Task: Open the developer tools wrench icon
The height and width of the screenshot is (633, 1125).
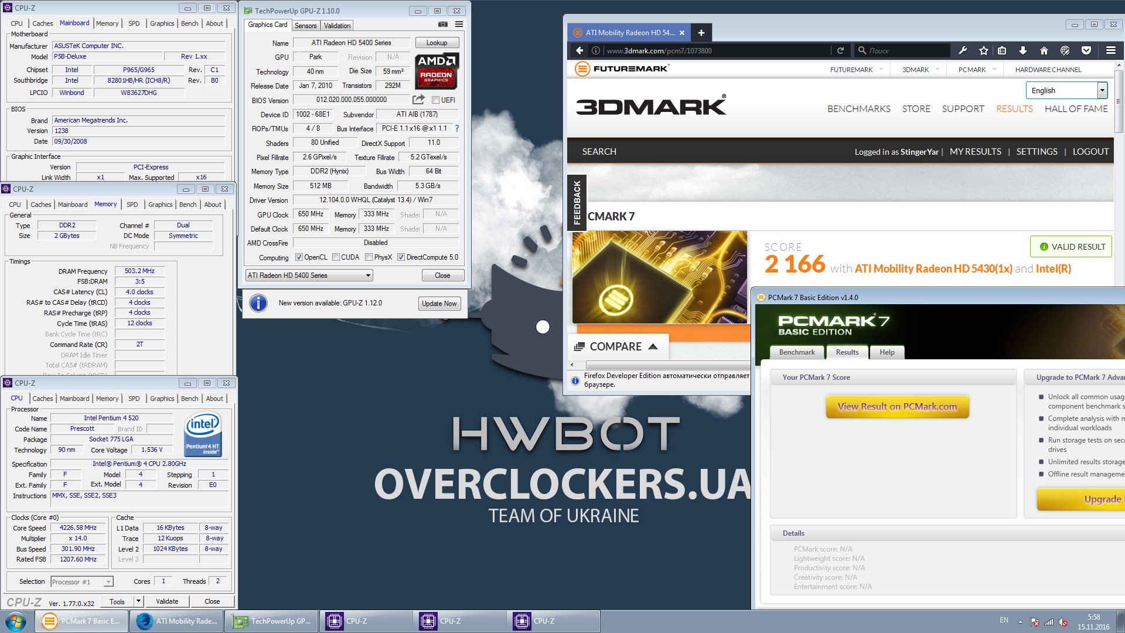Action: [x=963, y=50]
